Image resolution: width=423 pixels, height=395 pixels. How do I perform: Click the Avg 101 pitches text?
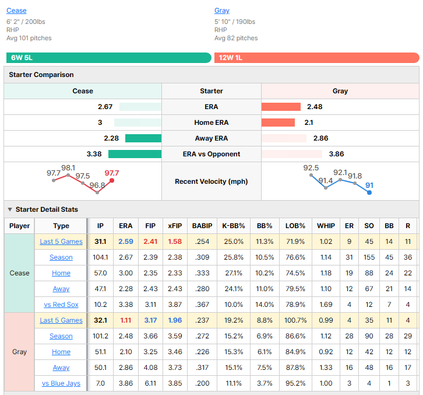pos(29,38)
